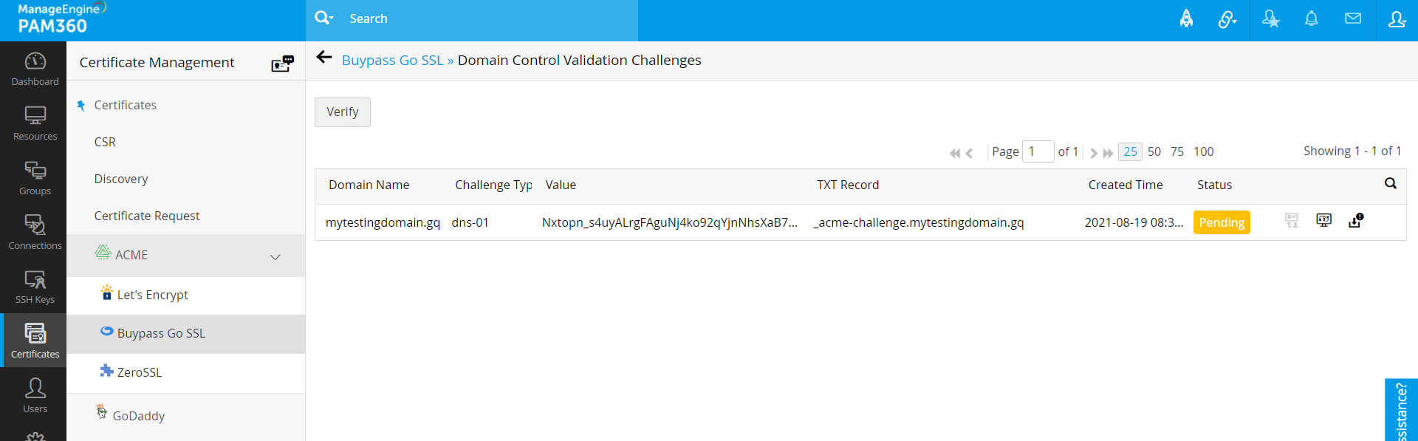Jump to last page arrow

pyautogui.click(x=1108, y=153)
